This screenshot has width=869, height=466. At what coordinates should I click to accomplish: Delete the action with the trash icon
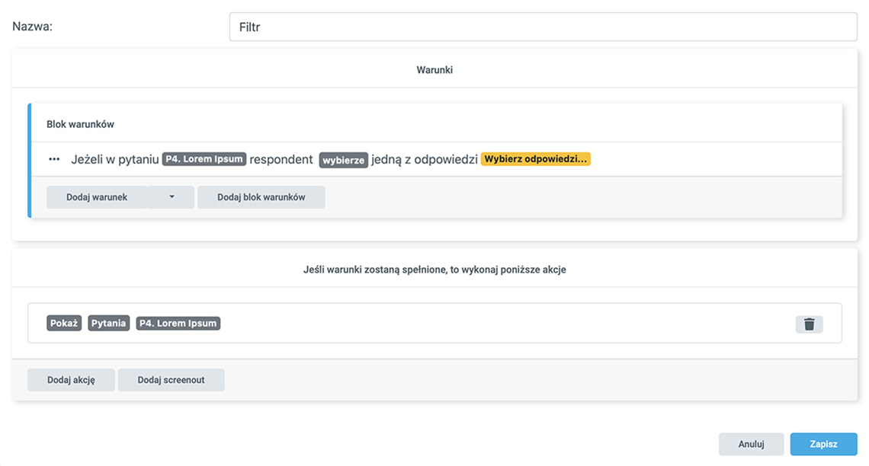click(809, 324)
